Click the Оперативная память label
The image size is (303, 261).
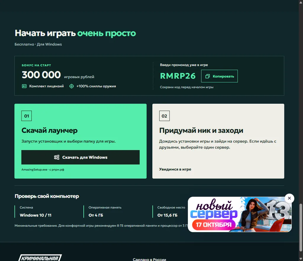tap(105, 208)
